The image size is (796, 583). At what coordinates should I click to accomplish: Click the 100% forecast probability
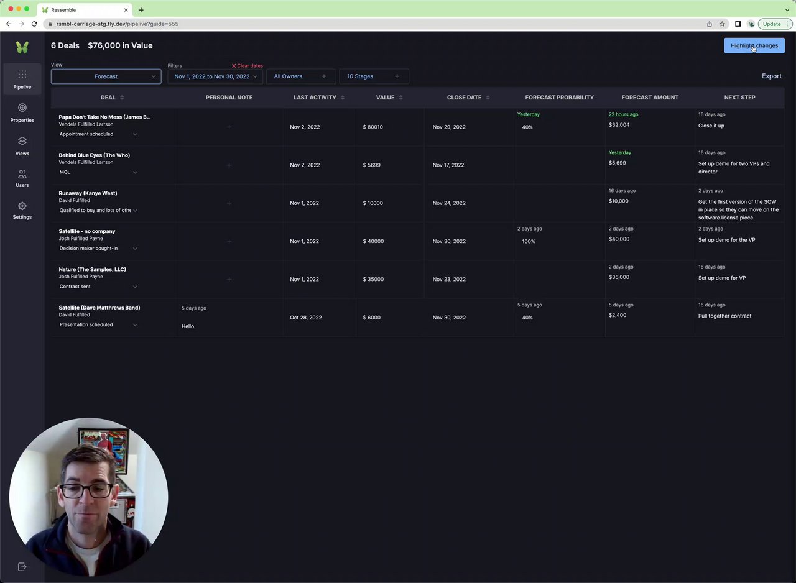coord(529,241)
